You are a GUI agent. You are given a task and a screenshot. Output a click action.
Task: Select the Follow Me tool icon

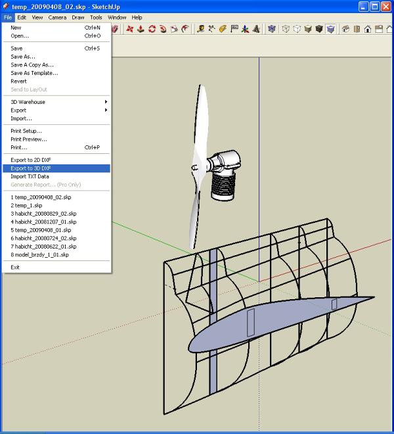pyautogui.click(x=163, y=29)
